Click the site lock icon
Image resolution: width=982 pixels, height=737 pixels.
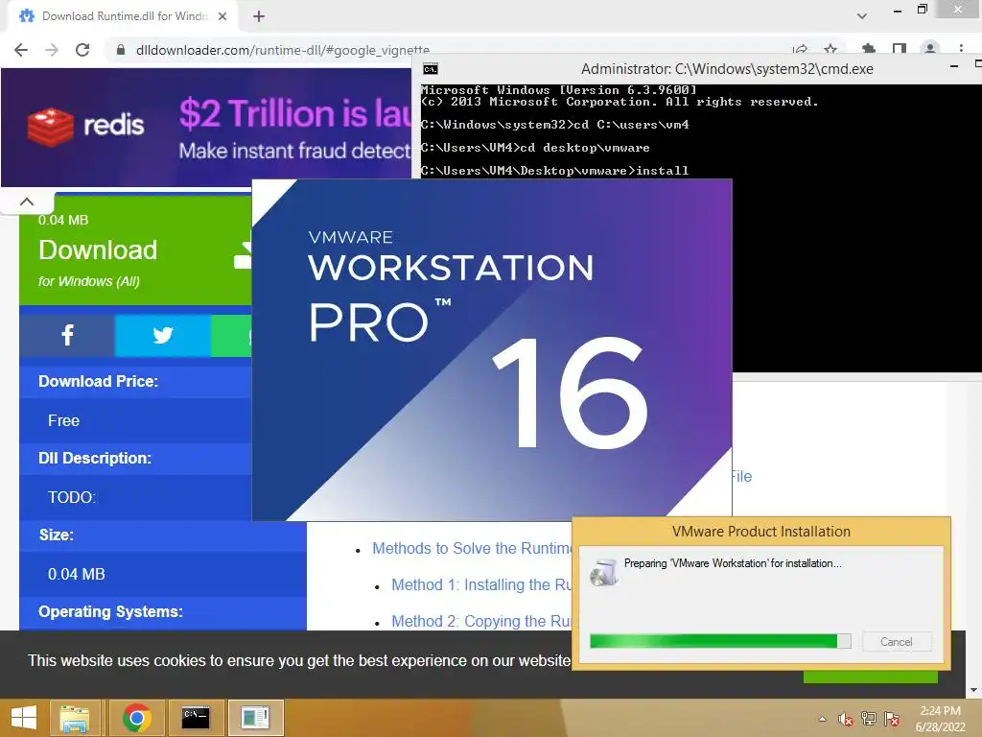coord(121,50)
